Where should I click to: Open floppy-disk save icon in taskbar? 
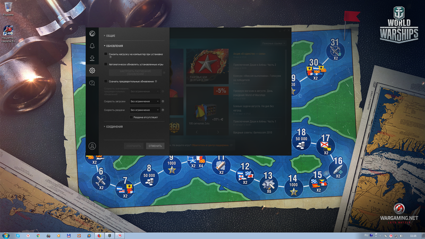[x=69, y=236]
